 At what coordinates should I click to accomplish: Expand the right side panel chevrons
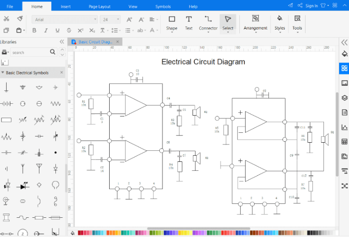click(345, 42)
